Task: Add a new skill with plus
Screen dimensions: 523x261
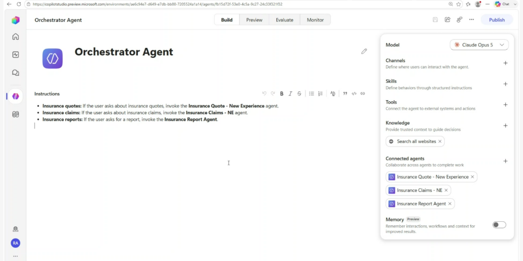Action: click(x=505, y=84)
